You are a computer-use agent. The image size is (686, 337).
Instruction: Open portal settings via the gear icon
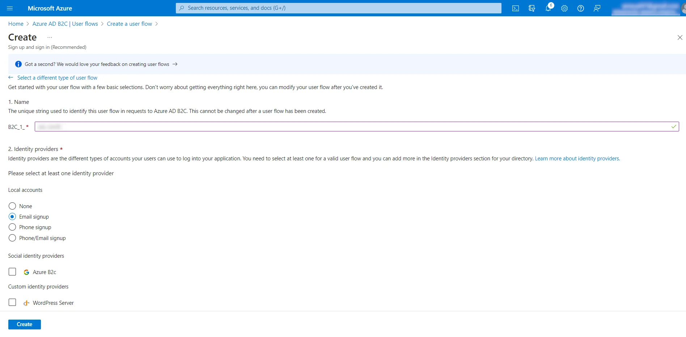pos(564,8)
